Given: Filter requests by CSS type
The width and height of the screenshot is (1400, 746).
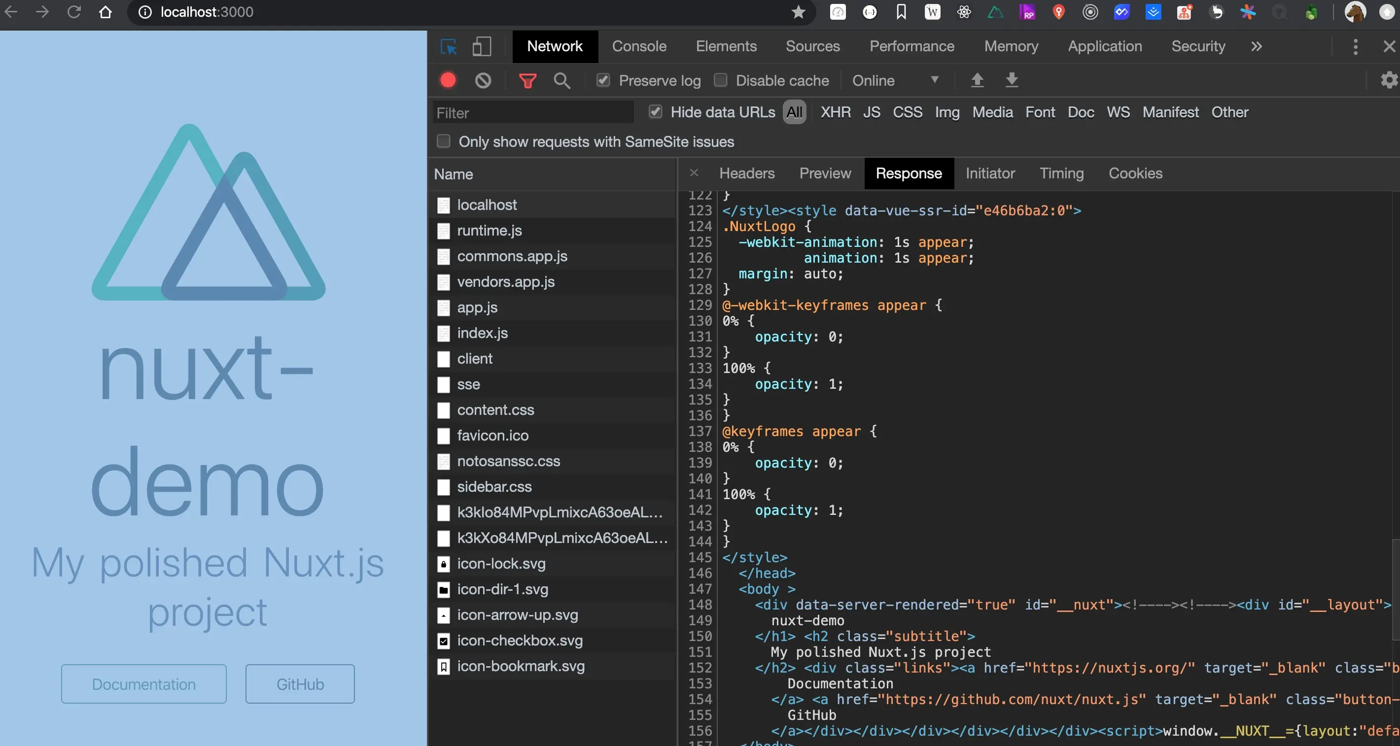Looking at the screenshot, I should click(x=907, y=112).
